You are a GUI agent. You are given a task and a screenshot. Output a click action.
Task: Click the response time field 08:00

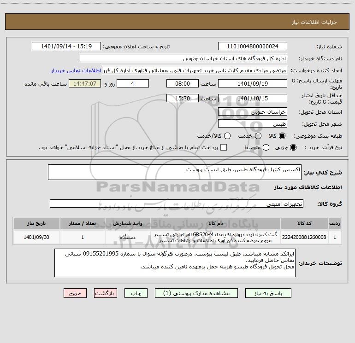183,83
